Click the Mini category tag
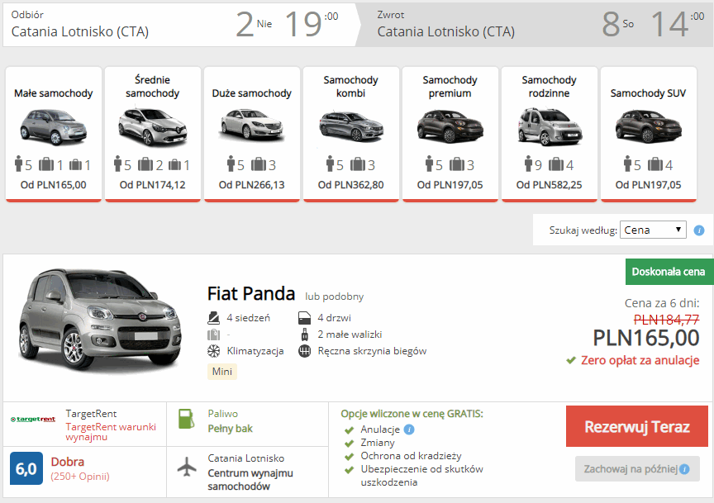 [222, 372]
